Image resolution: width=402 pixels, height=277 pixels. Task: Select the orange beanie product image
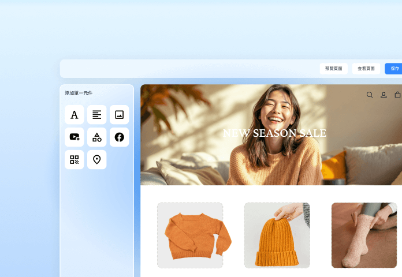tap(277, 235)
